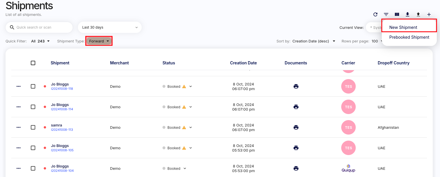Image resolution: width=440 pixels, height=177 pixels.
Task: Open Sort by Creation Date dropdown
Action: (314, 41)
